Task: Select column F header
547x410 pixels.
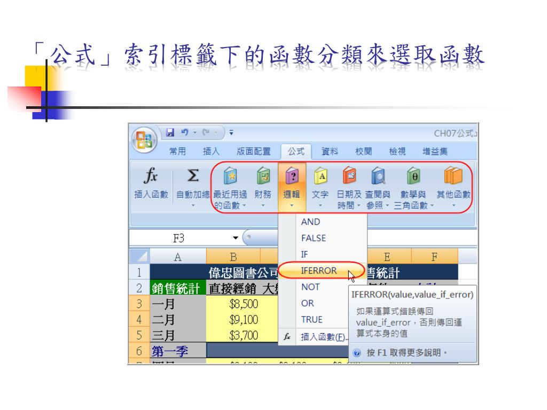Action: 435,257
